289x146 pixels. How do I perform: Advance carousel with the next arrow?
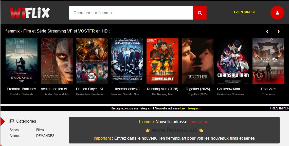[278, 31]
